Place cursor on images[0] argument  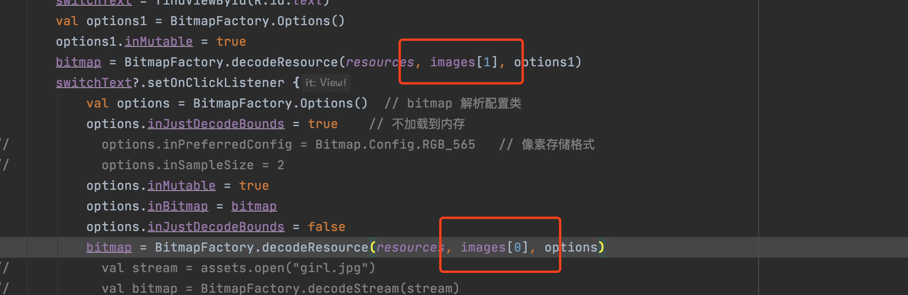(x=494, y=247)
